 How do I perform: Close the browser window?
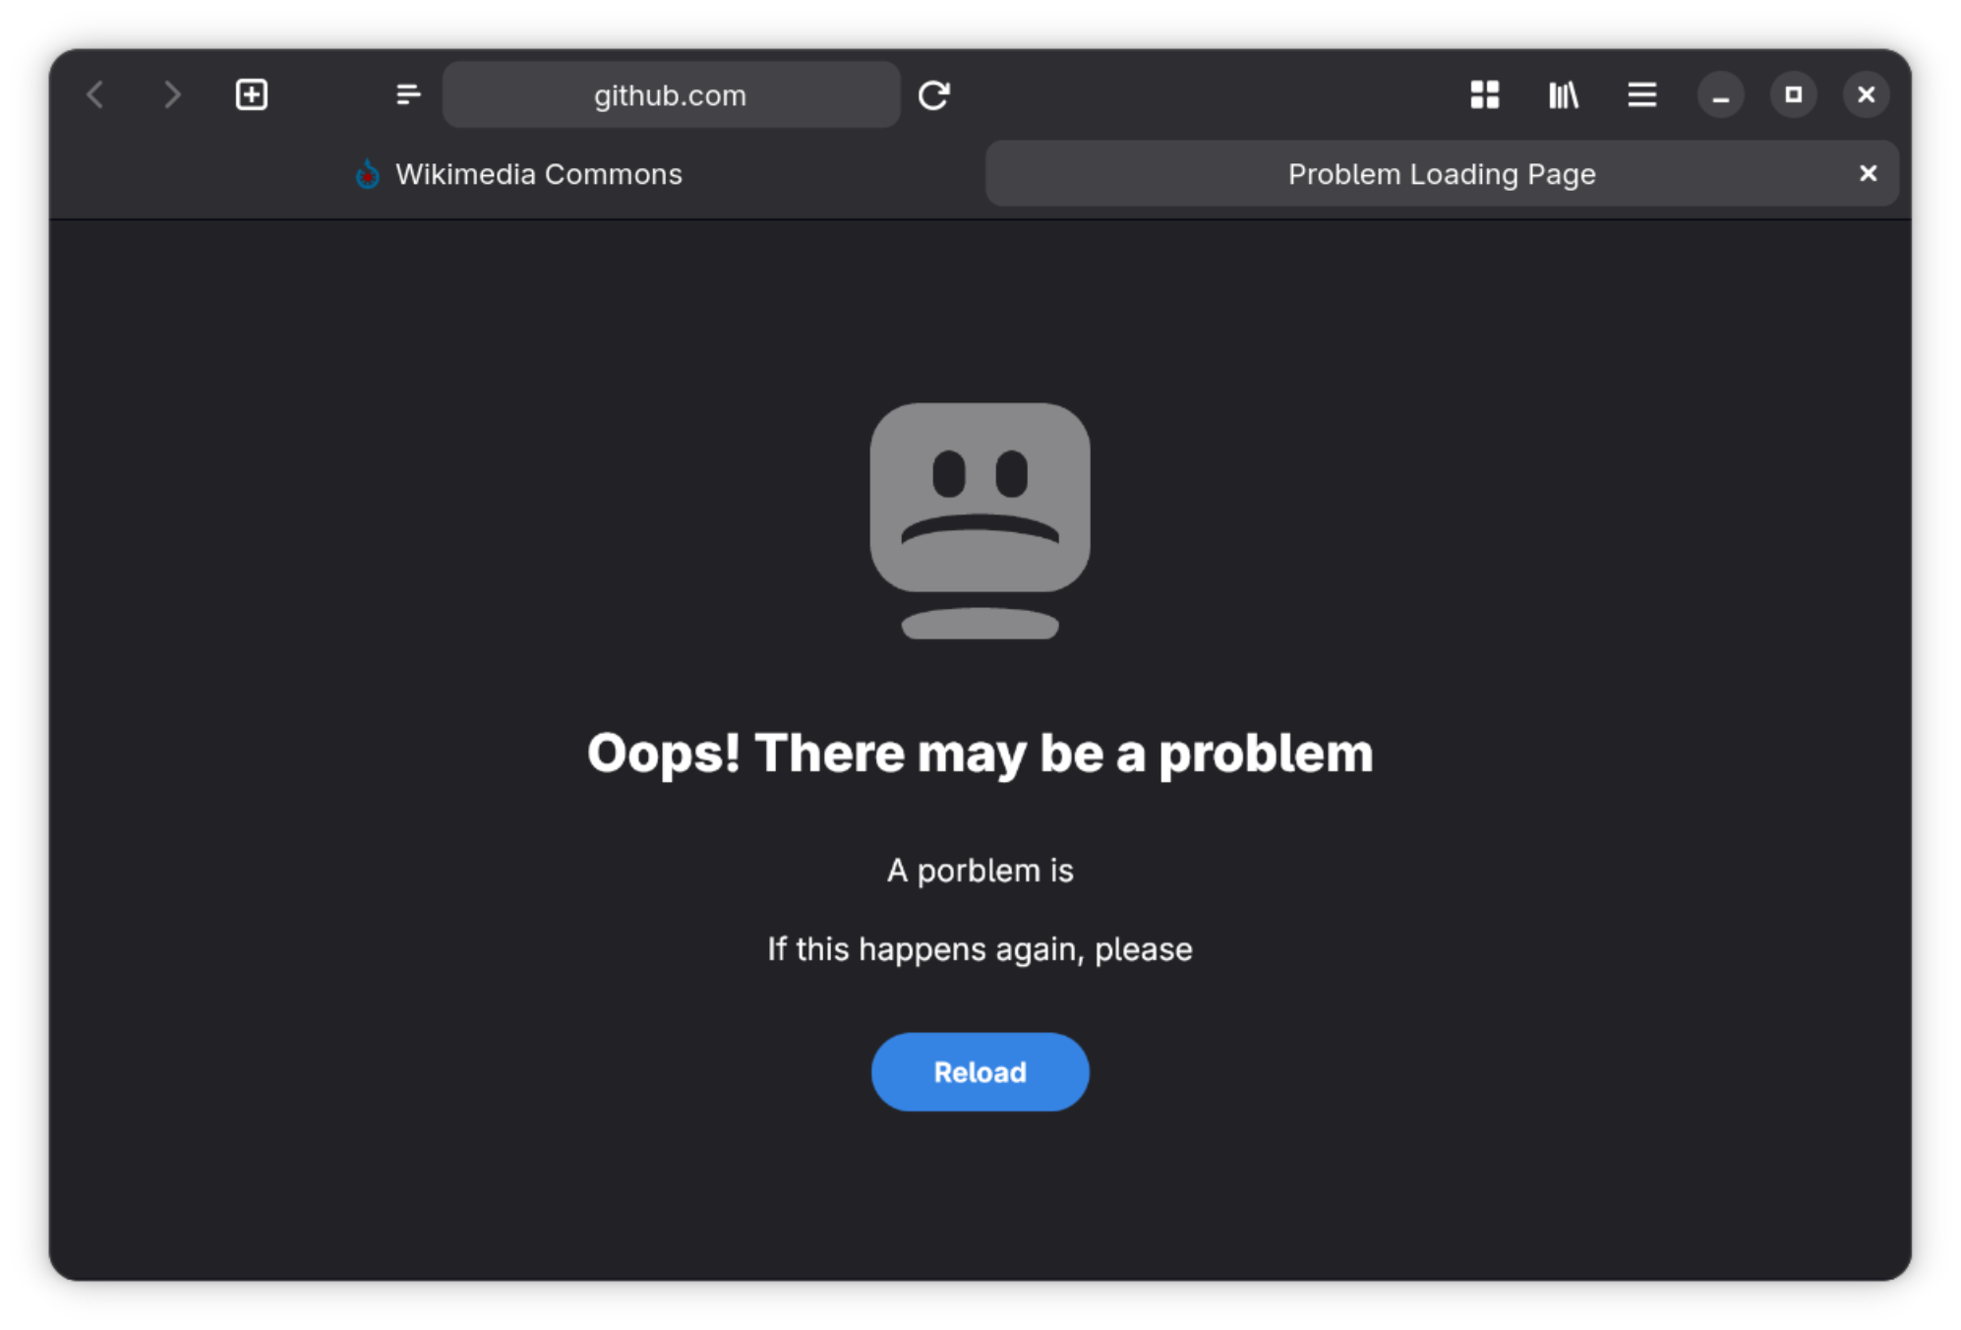1866,95
